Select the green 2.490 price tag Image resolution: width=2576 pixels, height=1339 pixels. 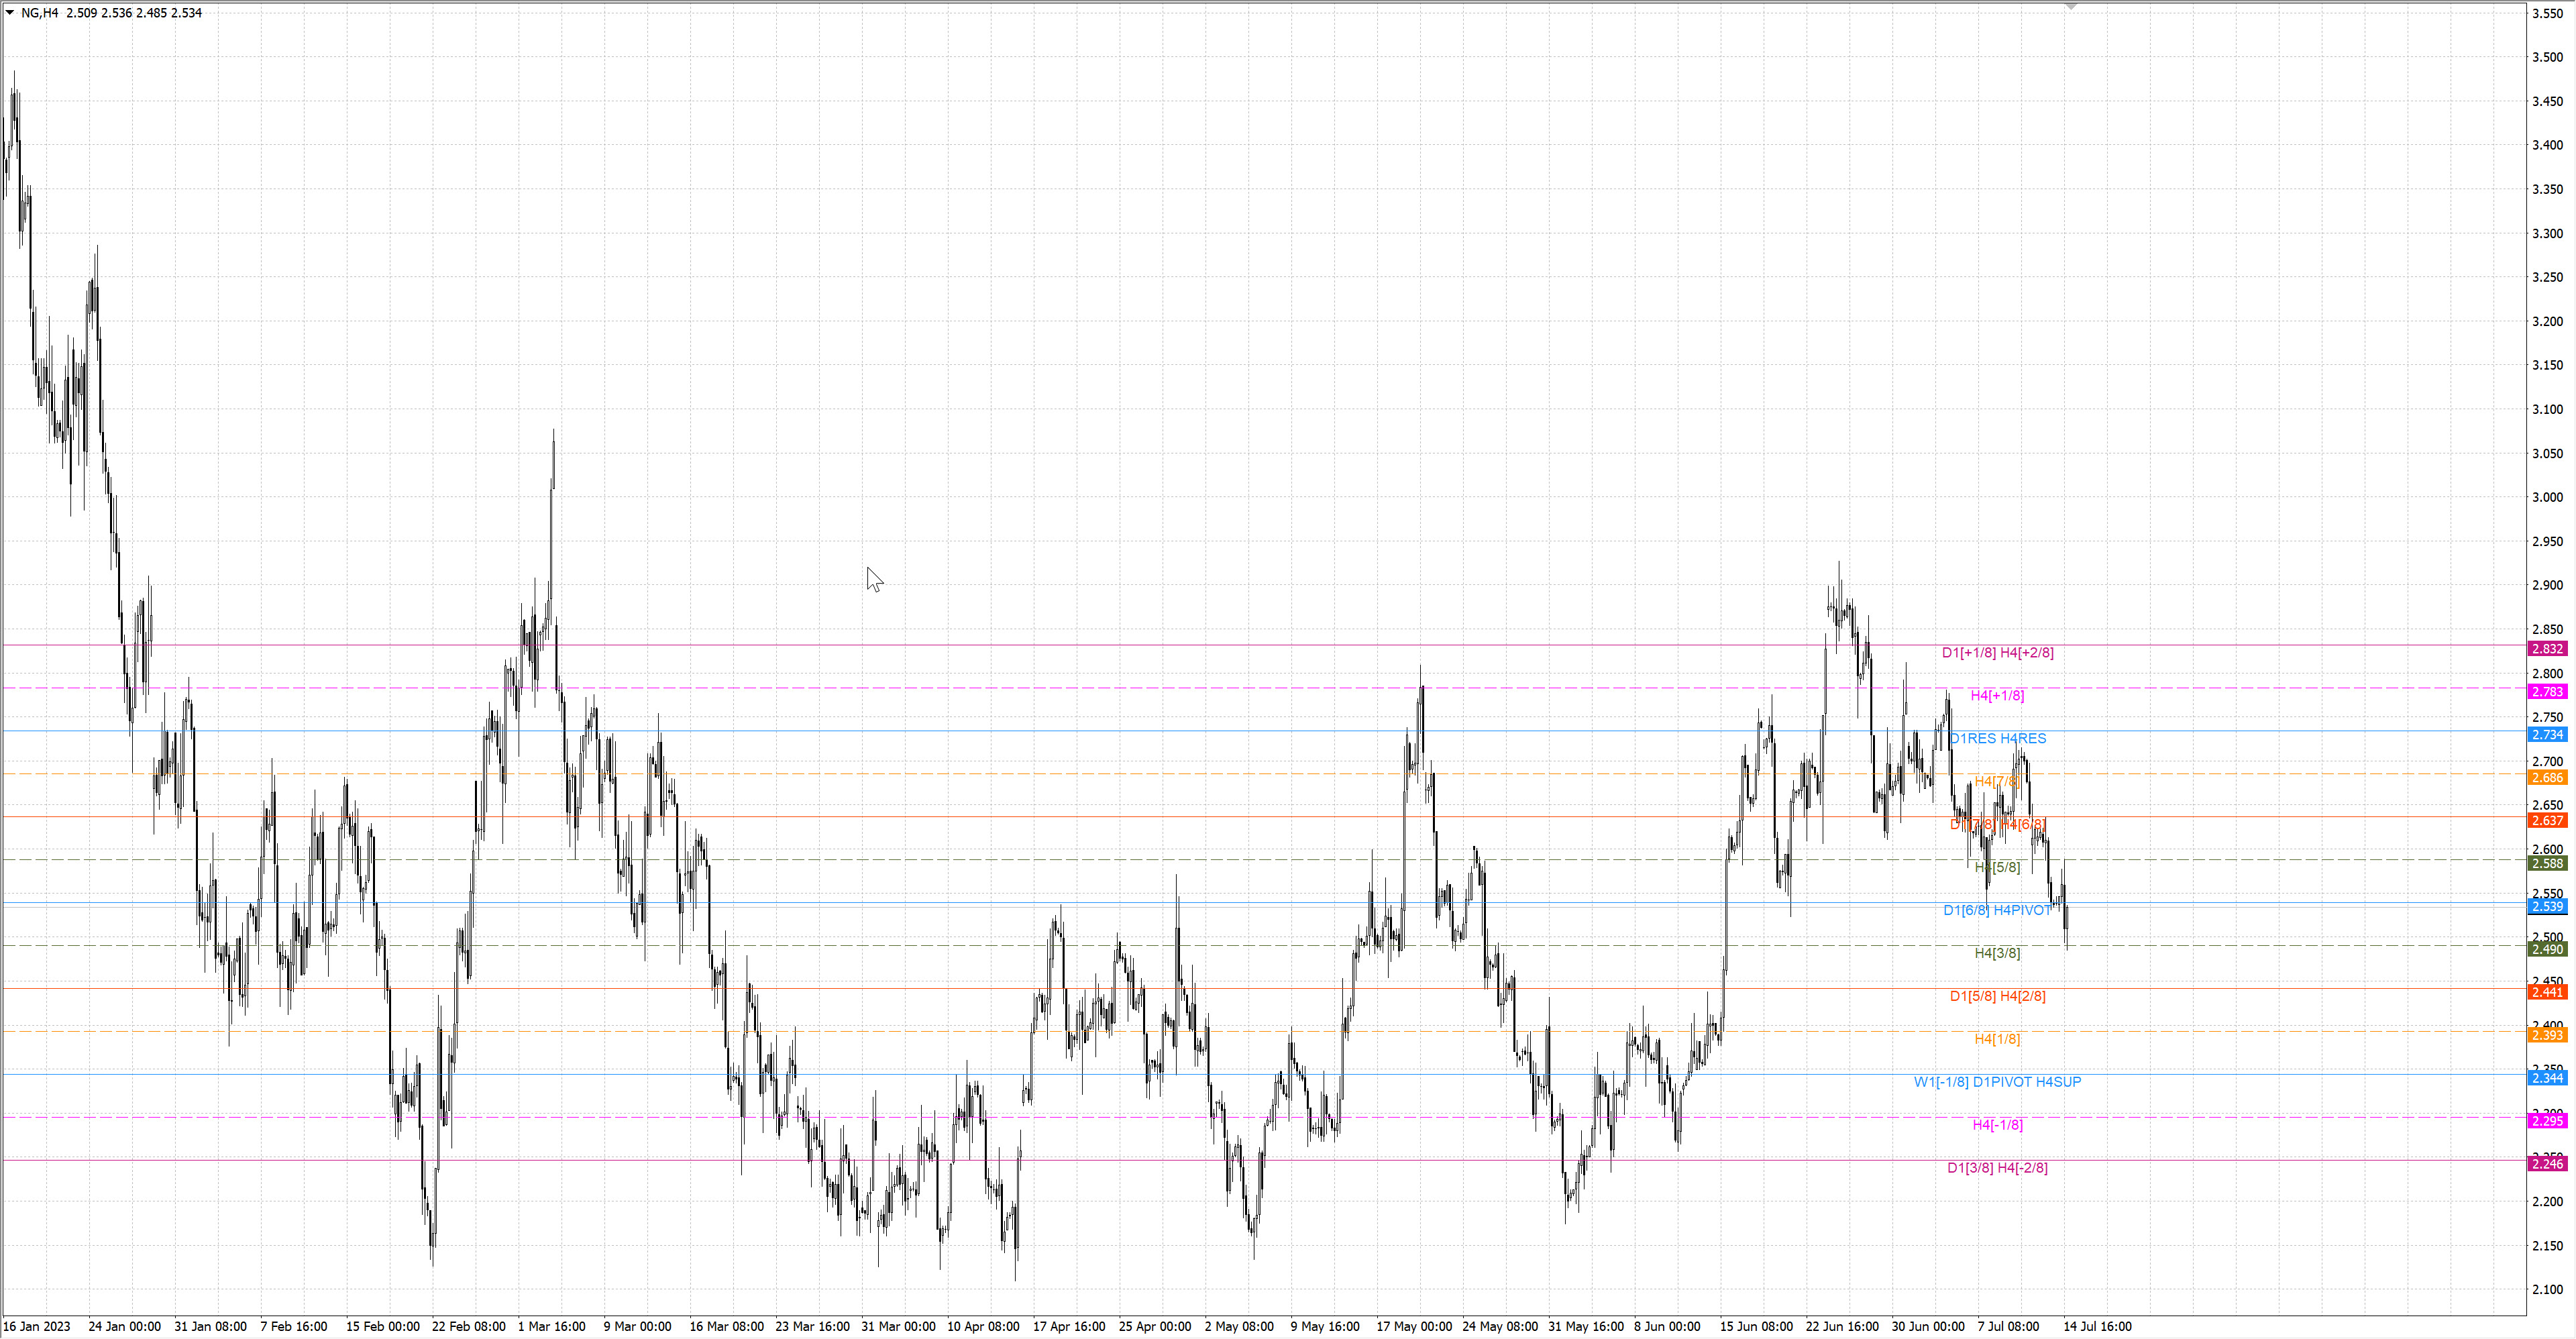coord(2547,950)
